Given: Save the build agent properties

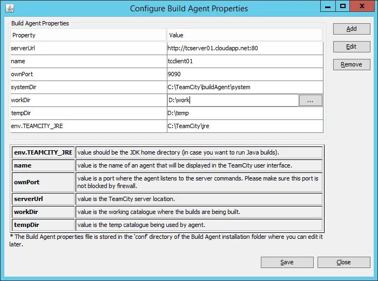Looking at the screenshot, I should tap(287, 262).
